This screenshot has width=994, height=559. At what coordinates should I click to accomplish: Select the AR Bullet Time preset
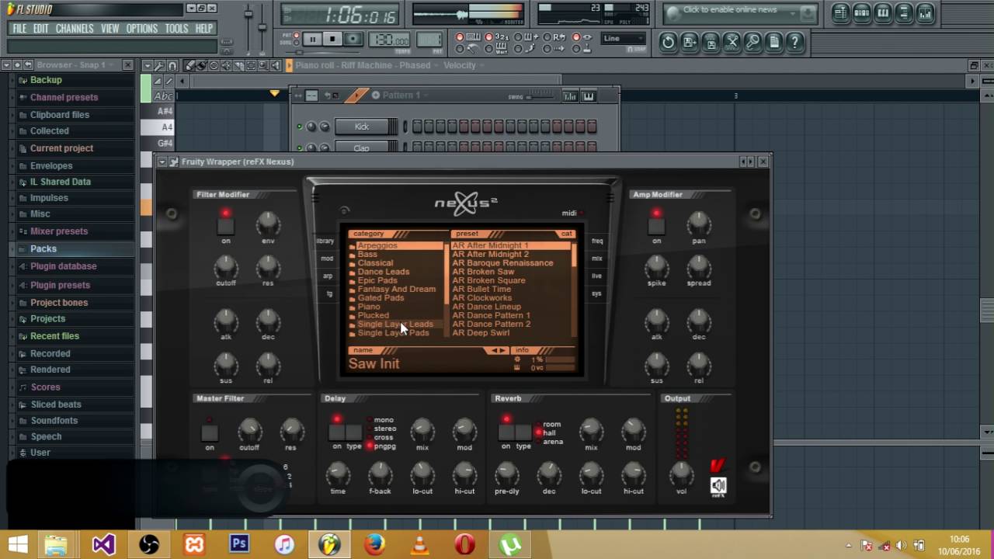(481, 290)
